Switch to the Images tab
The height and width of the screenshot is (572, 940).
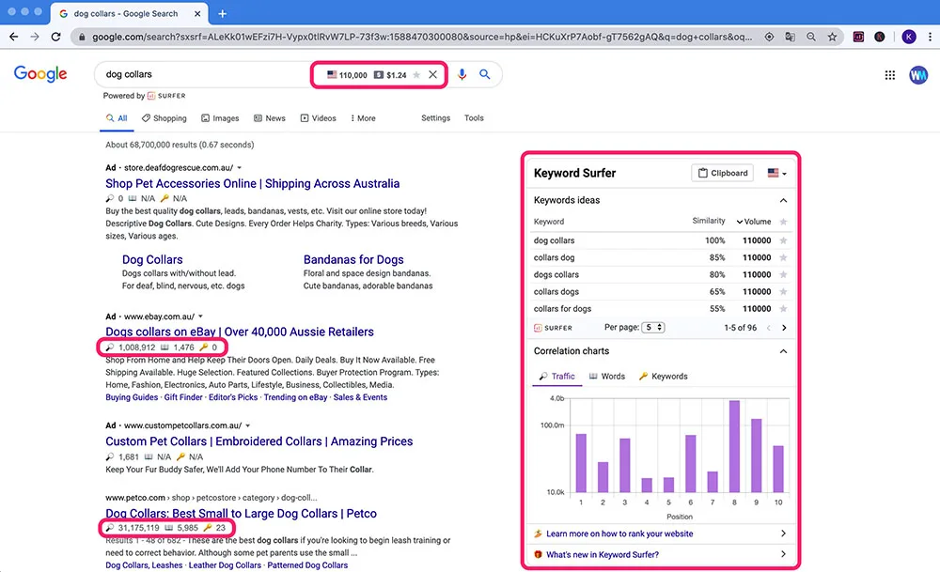pos(220,118)
